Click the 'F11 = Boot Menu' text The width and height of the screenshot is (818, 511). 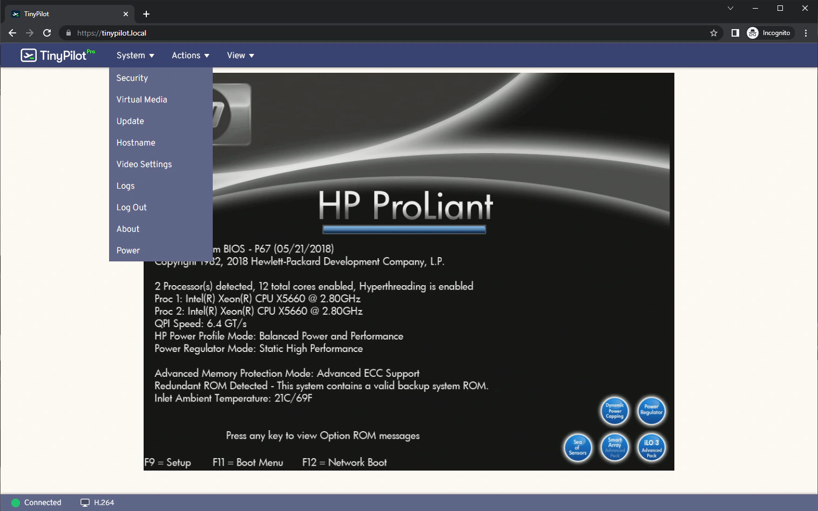pos(248,462)
